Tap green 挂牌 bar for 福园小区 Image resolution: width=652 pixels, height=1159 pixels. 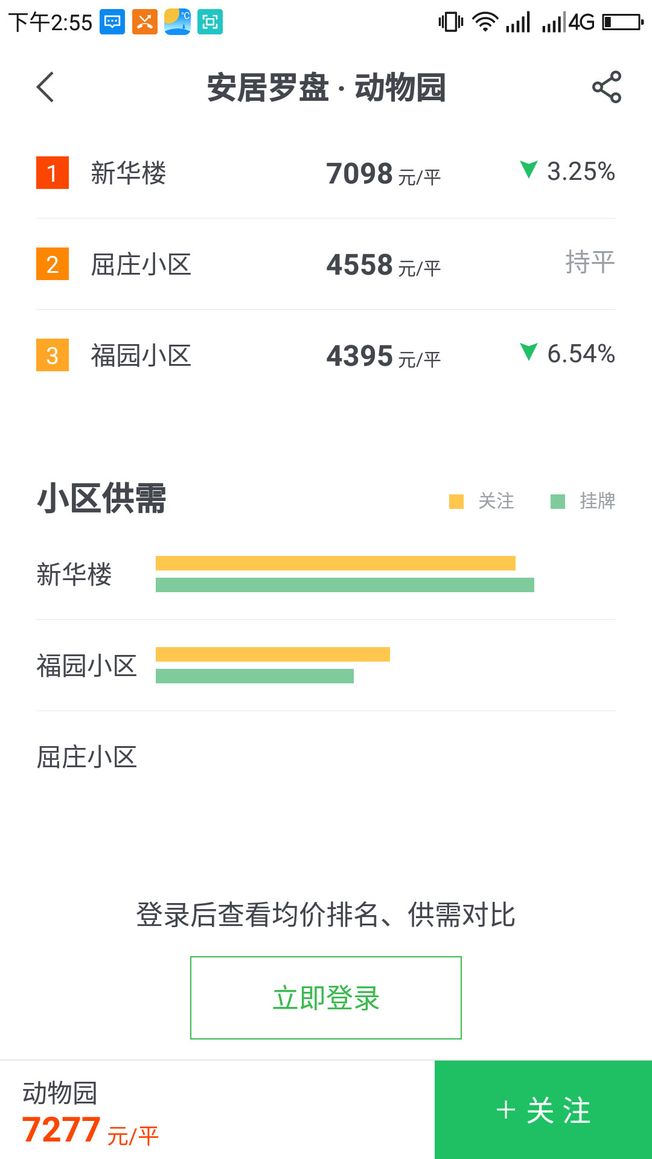coord(254,676)
